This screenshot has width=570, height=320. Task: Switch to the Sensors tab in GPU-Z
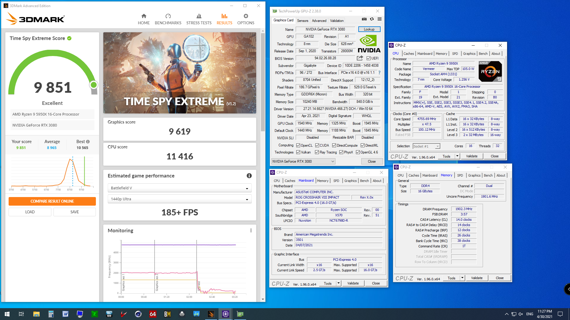303,21
